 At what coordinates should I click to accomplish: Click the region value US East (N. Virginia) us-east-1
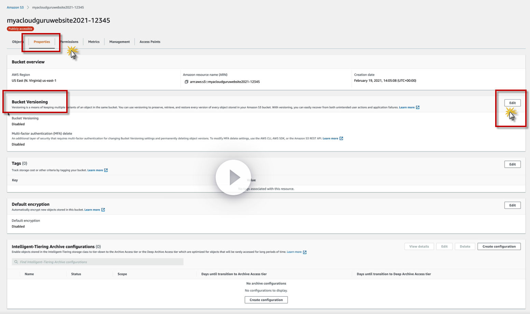point(34,81)
